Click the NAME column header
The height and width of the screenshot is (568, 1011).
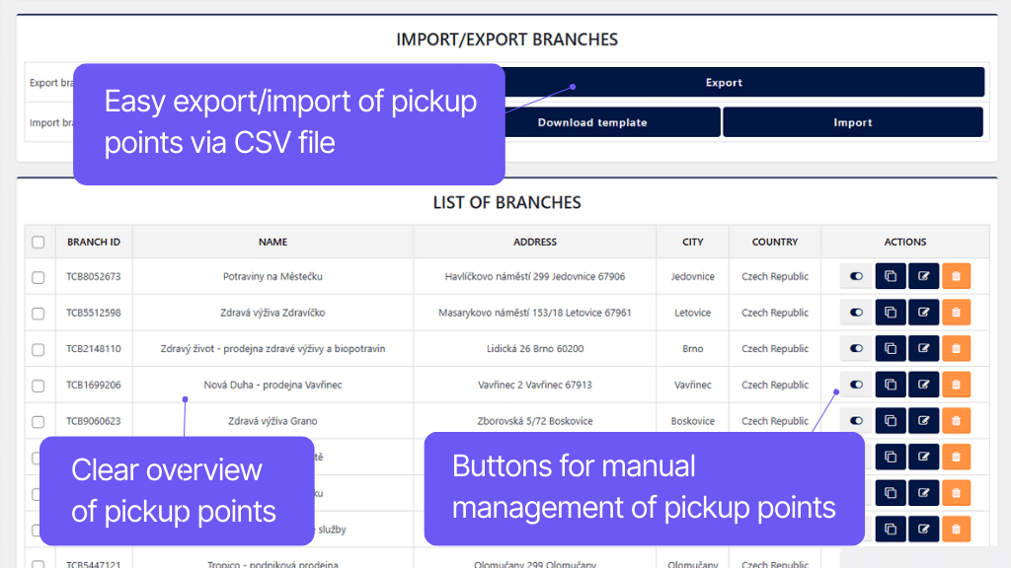(x=272, y=243)
